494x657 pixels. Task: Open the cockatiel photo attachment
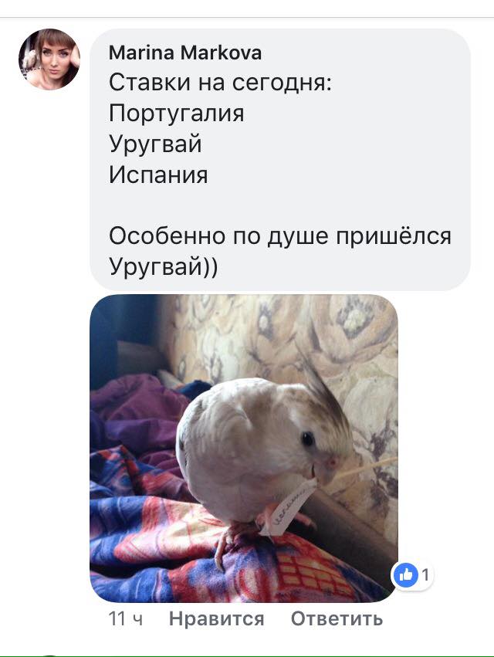tap(243, 448)
